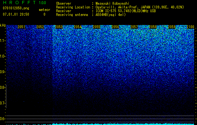
Task: Click the Observer field label
Action: (64, 3)
